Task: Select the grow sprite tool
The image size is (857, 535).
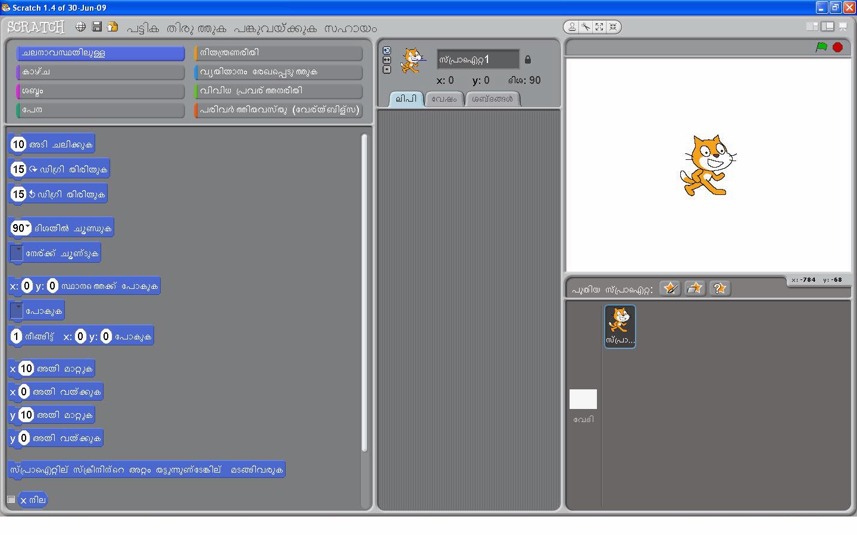Action: 599,27
